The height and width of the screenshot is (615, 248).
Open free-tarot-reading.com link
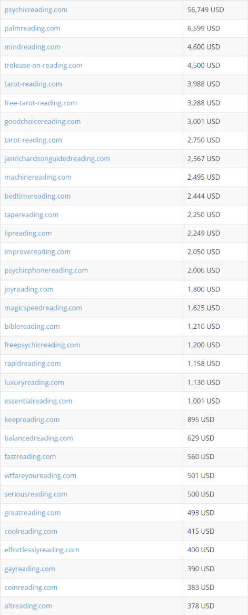point(41,103)
